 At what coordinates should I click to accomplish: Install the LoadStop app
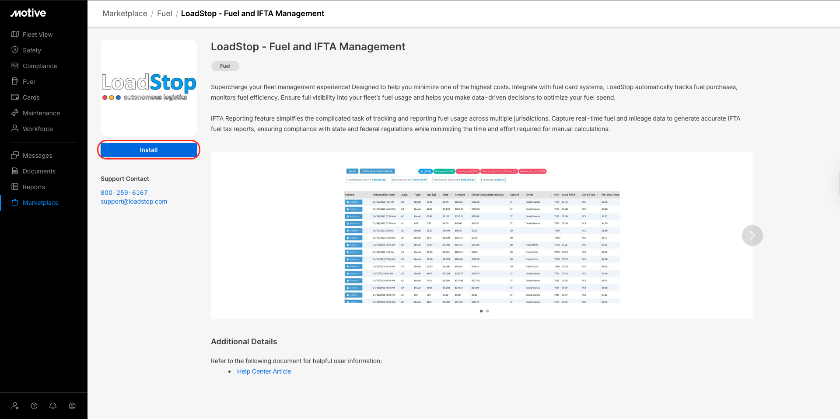coord(149,150)
